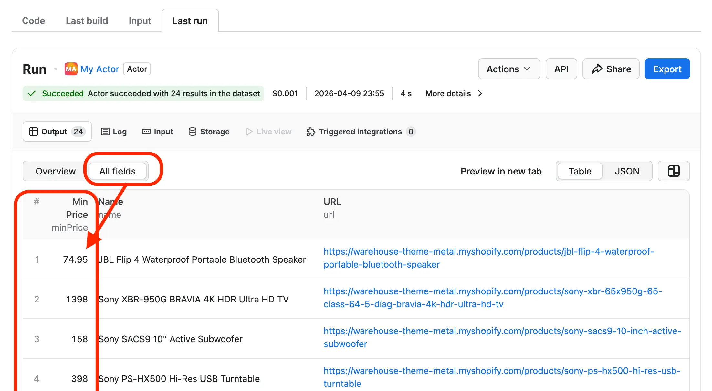
Task: Open the Sony SACS9 subwoofer URL
Action: coord(502,337)
